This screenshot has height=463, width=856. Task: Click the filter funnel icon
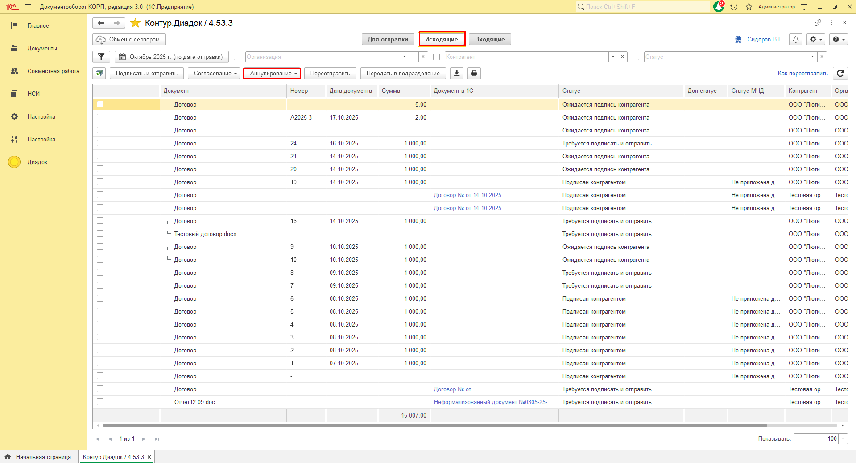pos(101,57)
